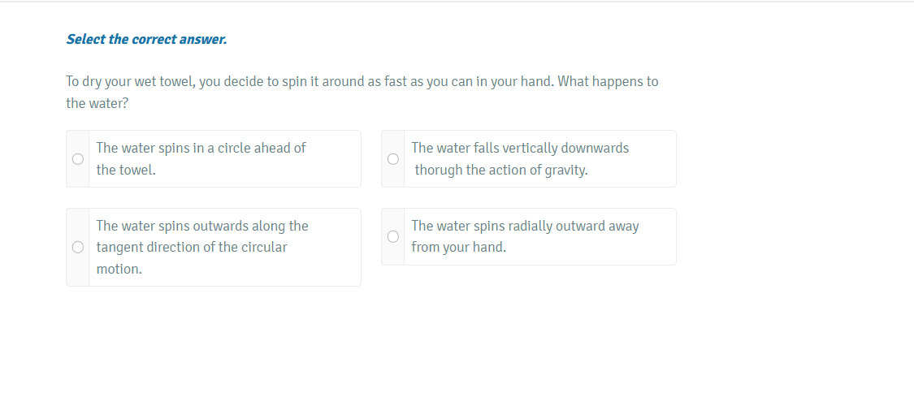Image resolution: width=914 pixels, height=393 pixels.
Task: Mark the "radially outward" radio button
Action: (393, 236)
